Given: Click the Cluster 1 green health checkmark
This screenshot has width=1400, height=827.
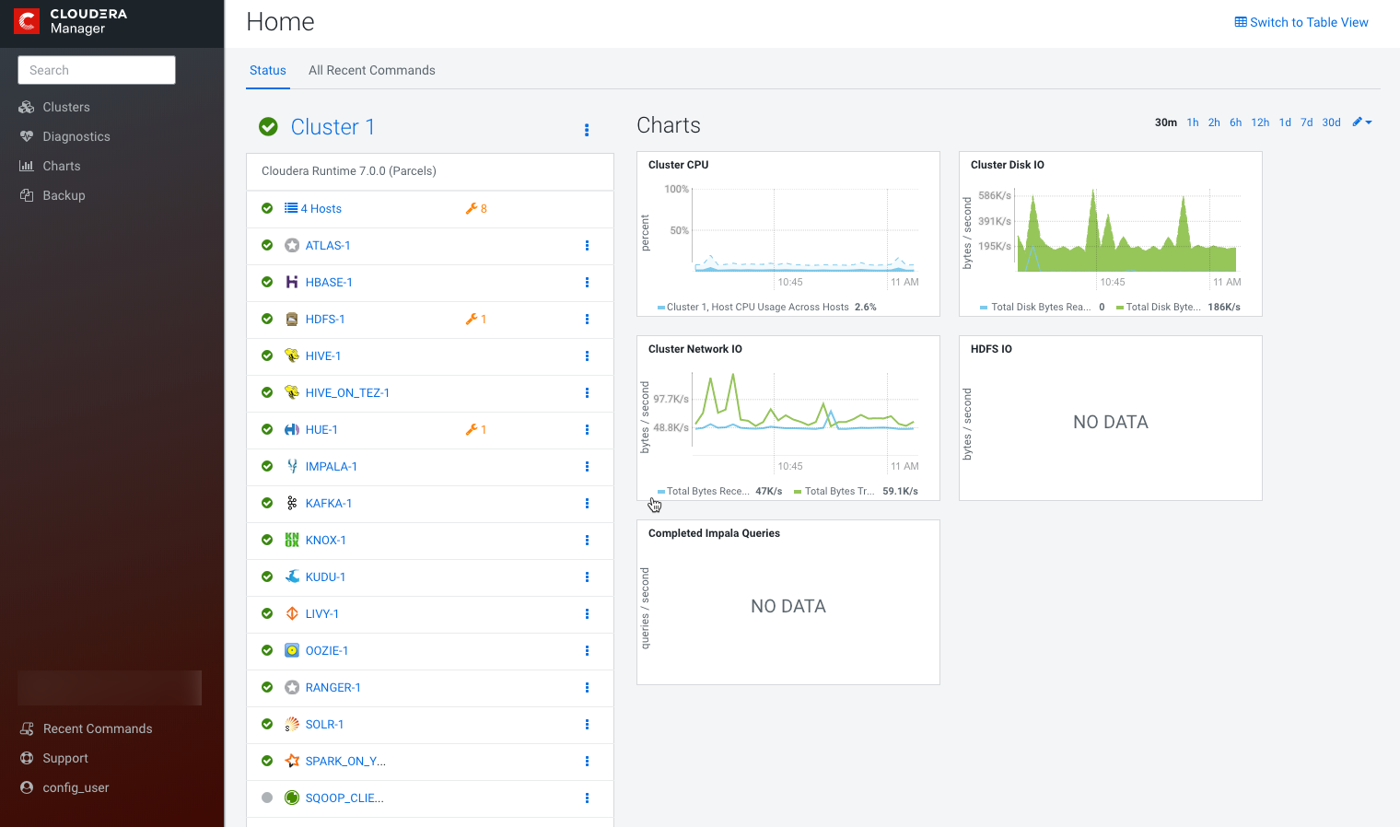Looking at the screenshot, I should coord(268,127).
